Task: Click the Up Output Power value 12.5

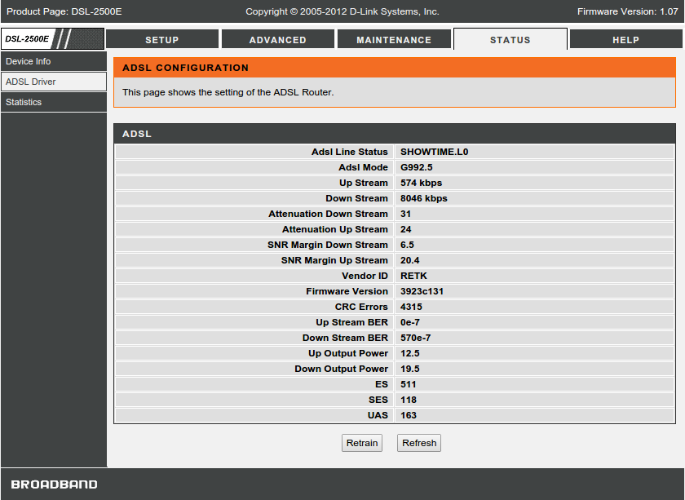Action: 409,353
